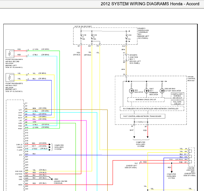Image resolution: width=204 pixels, height=191 pixels.
Task: Select the 'AIR BAG FIRST INFLATOR' caption
Action: click(x=11, y=86)
